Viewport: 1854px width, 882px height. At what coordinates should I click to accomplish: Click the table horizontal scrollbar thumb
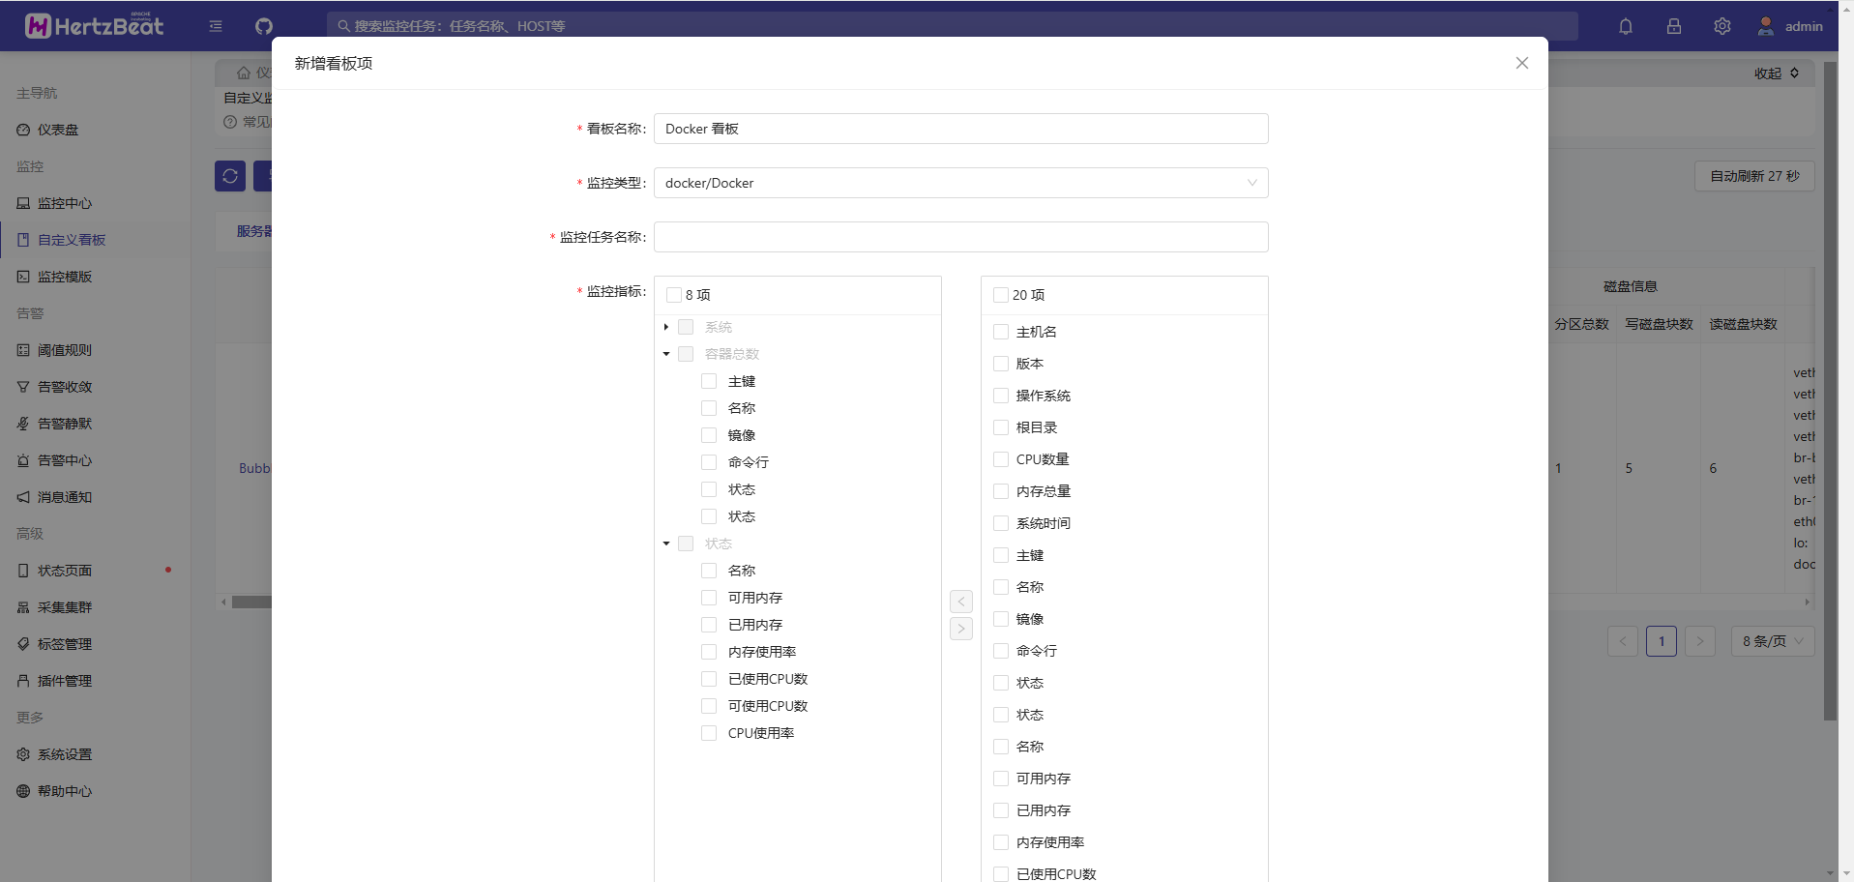tap(252, 602)
